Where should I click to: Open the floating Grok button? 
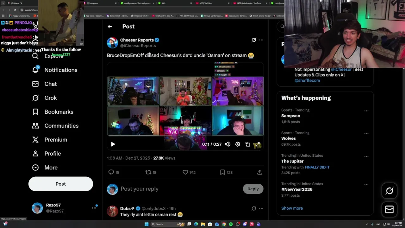pos(389,191)
